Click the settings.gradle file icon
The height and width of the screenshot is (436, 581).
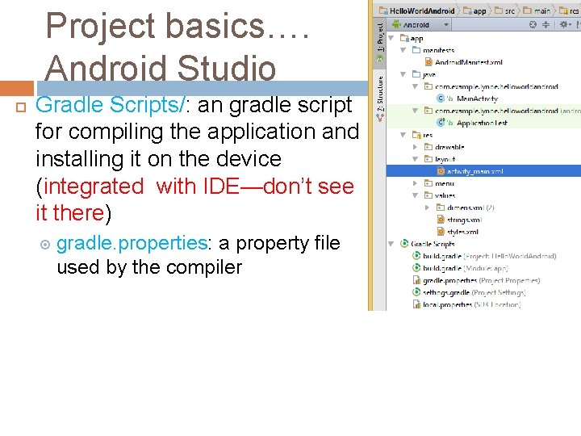pyautogui.click(x=416, y=292)
